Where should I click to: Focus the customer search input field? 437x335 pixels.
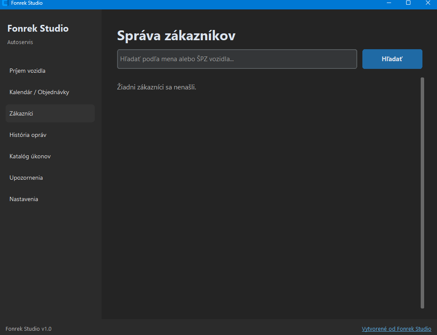237,59
